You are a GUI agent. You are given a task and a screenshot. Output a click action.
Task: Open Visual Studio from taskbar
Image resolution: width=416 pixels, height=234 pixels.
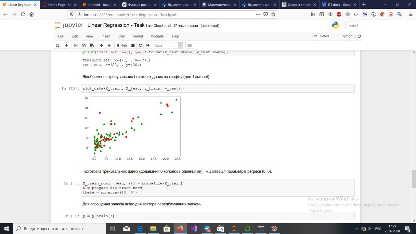194,228
